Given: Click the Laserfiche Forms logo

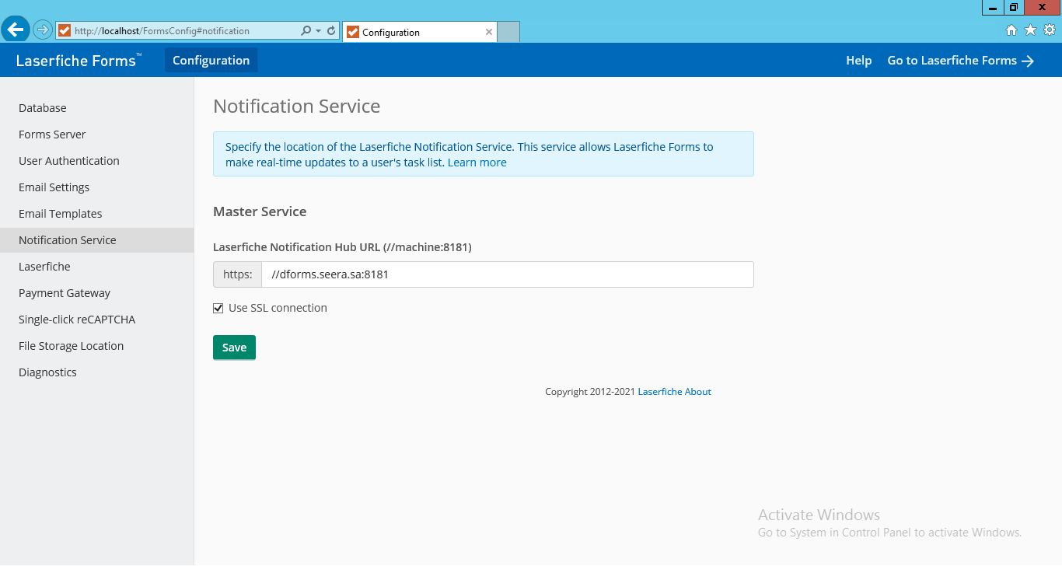Looking at the screenshot, I should [x=79, y=61].
